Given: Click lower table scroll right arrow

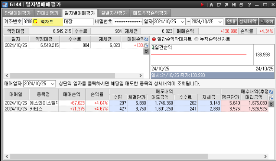Looking at the screenshot, I should [x=266, y=157].
